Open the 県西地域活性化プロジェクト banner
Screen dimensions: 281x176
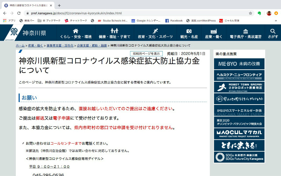click(x=239, y=99)
